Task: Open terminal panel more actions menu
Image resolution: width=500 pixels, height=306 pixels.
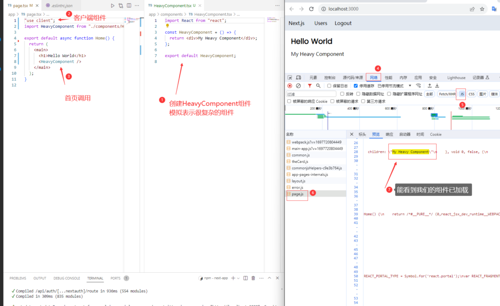Action: point(262,278)
